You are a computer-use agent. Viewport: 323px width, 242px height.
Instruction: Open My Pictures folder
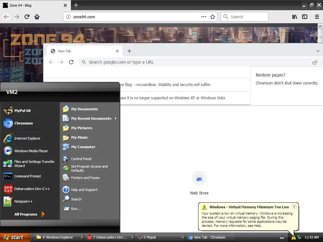[78, 128]
